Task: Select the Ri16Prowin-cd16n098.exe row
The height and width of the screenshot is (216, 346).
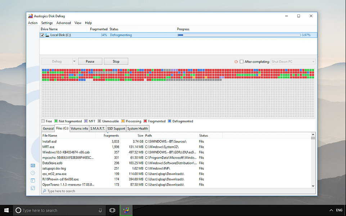Action: click(x=176, y=179)
